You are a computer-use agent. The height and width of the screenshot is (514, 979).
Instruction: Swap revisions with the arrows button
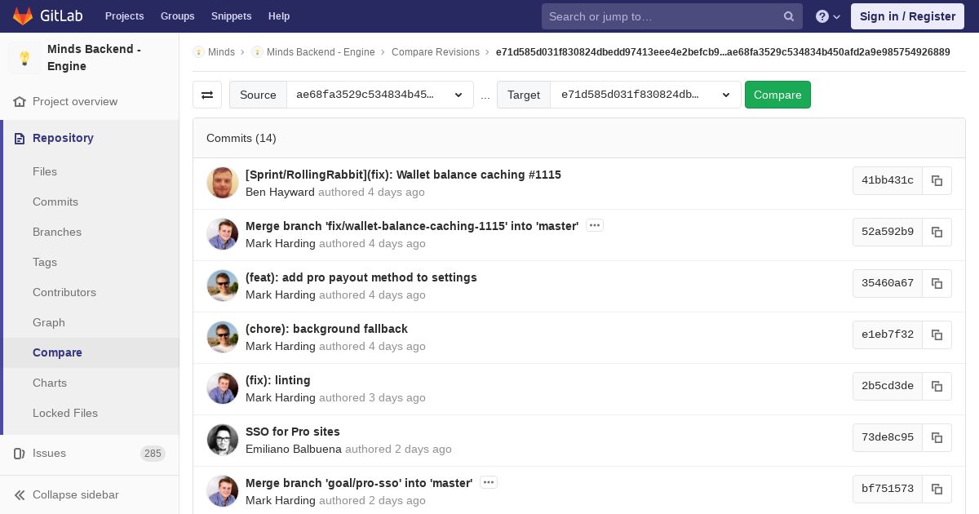207,95
